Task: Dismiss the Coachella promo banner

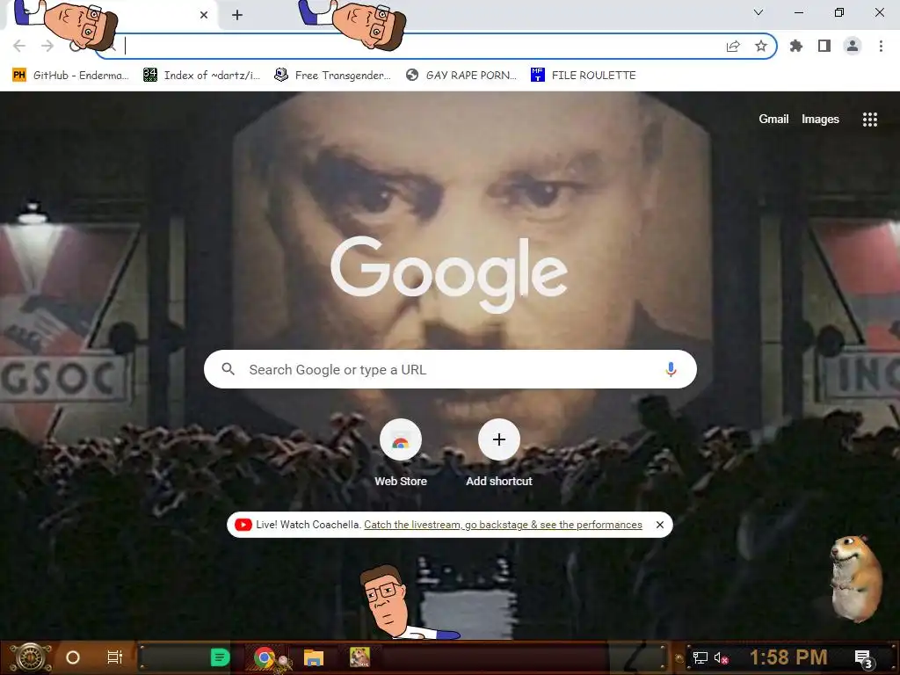Action: (660, 525)
